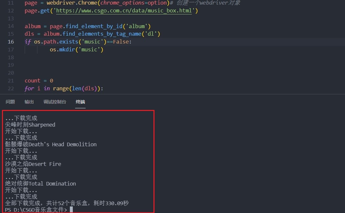The image size is (345, 213).
Task: Select the 调试控制台 tab
Action: tap(55, 102)
